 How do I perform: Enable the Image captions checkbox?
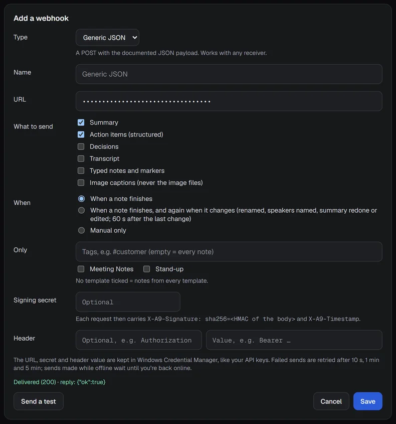(x=81, y=183)
